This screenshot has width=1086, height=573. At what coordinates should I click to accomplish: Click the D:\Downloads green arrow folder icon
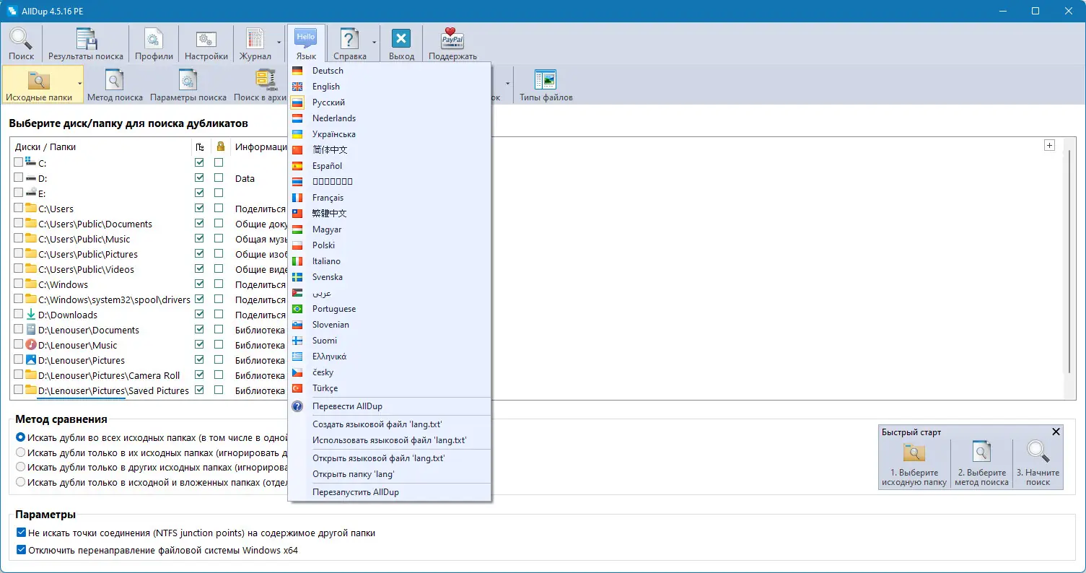[31, 315]
